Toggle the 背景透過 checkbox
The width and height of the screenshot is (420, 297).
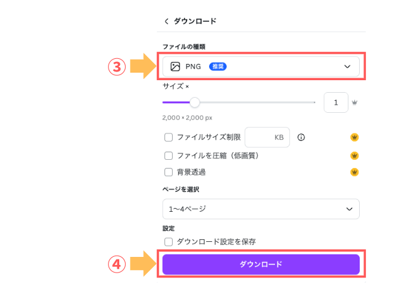pyautogui.click(x=168, y=172)
